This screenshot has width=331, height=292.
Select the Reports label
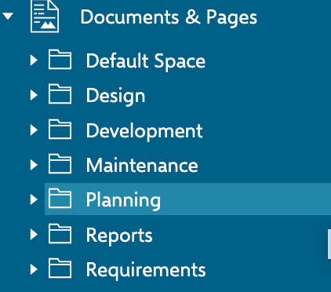pos(119,236)
